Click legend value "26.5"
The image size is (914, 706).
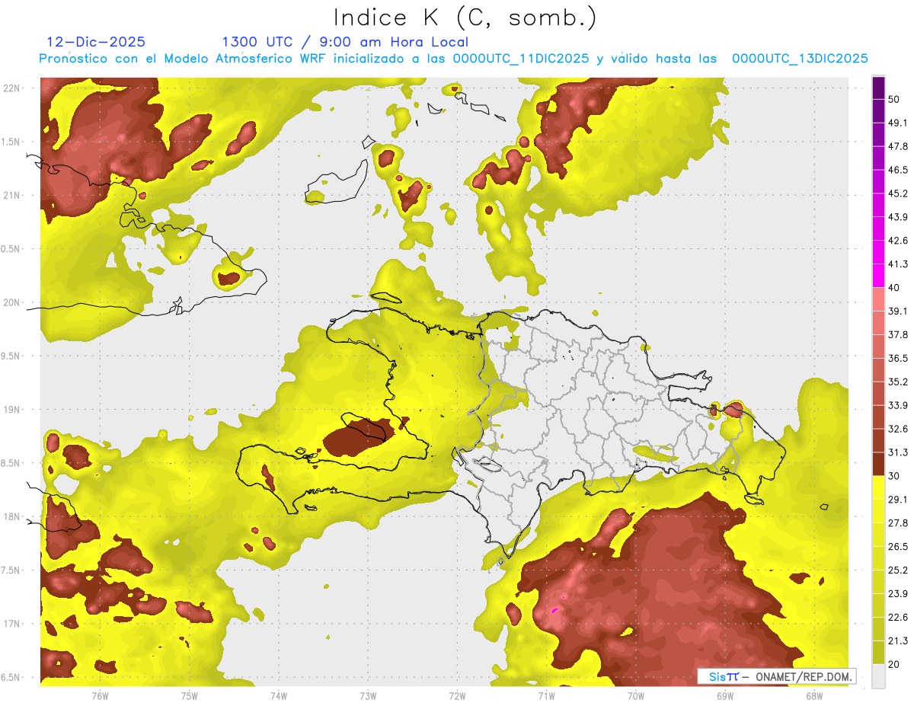coord(899,547)
